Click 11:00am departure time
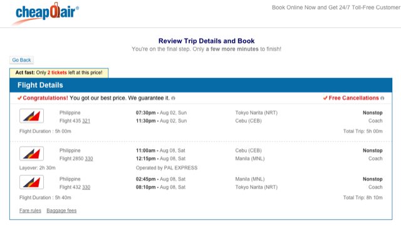 145,150
